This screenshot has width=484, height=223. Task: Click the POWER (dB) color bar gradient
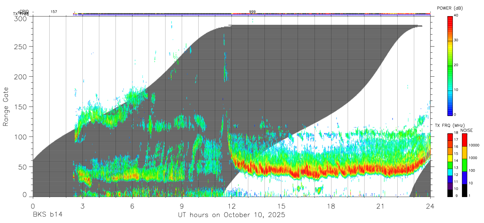click(450, 65)
